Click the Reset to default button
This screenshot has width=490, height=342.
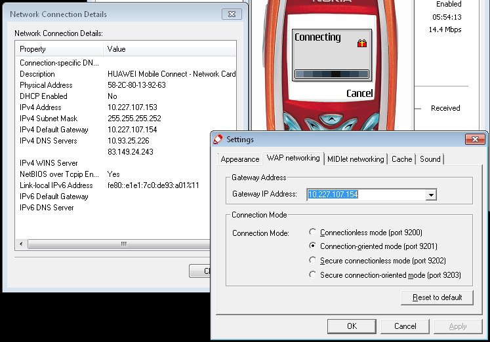click(x=437, y=297)
